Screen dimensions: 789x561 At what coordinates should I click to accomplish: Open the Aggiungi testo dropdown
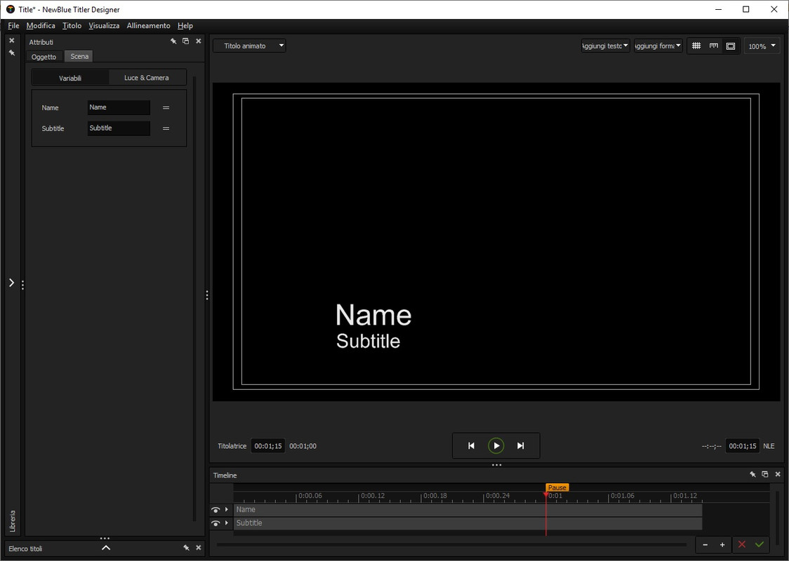click(x=605, y=46)
